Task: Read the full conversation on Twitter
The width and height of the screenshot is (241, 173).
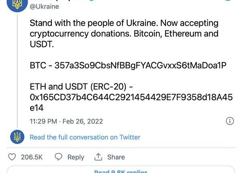Action: coord(85,137)
